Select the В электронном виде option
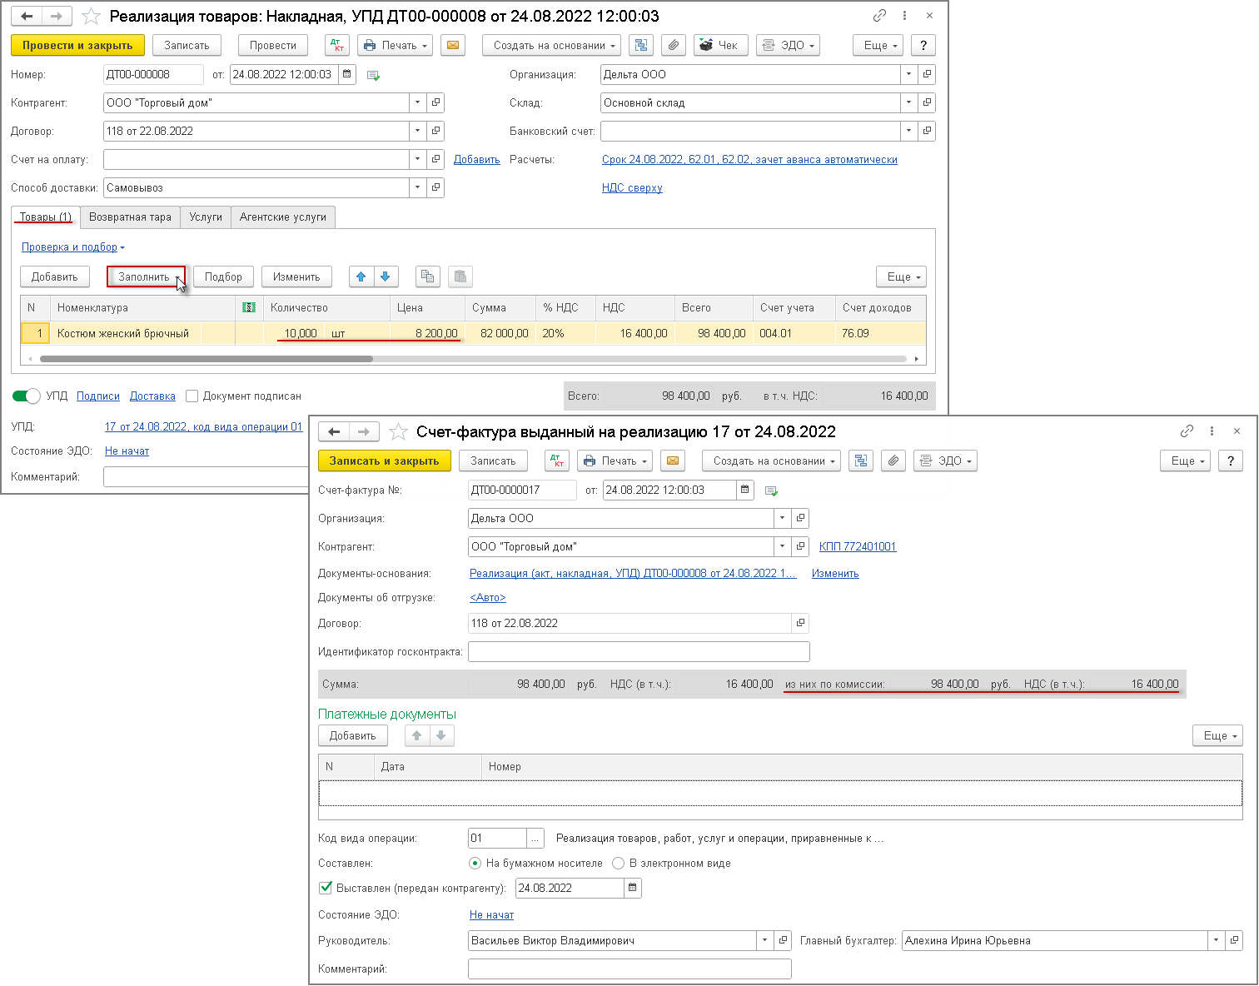Image resolution: width=1259 pixels, height=986 pixels. coord(618,863)
